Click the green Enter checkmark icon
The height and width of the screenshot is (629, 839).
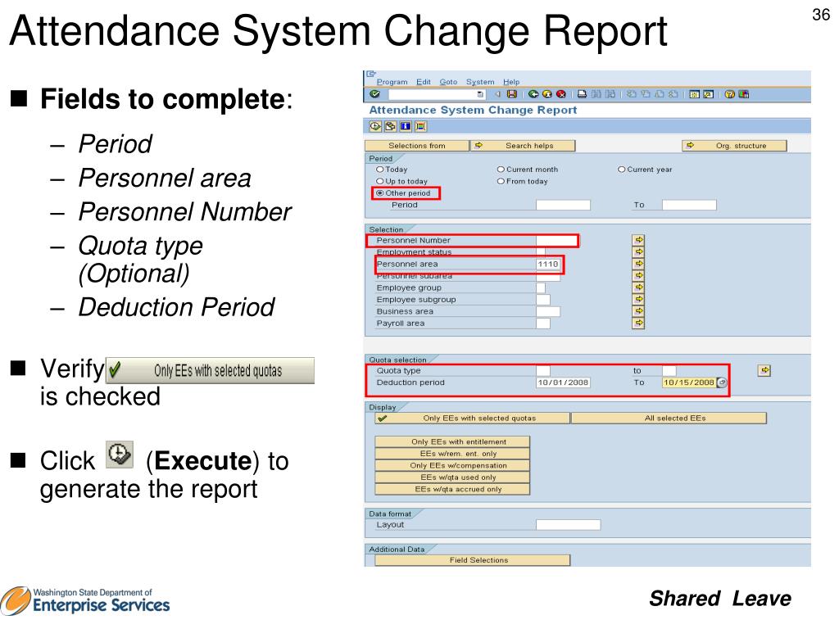(x=375, y=94)
